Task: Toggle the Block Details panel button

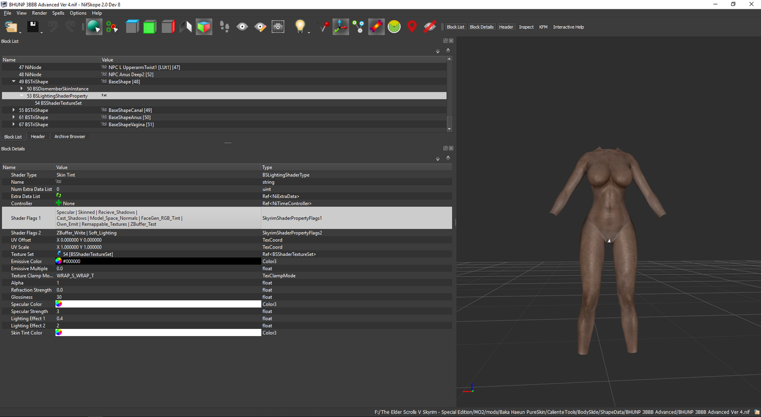Action: [482, 27]
